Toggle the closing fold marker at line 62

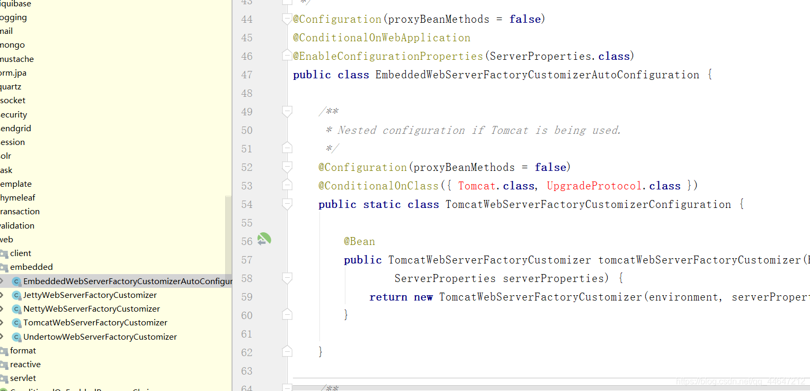point(287,351)
